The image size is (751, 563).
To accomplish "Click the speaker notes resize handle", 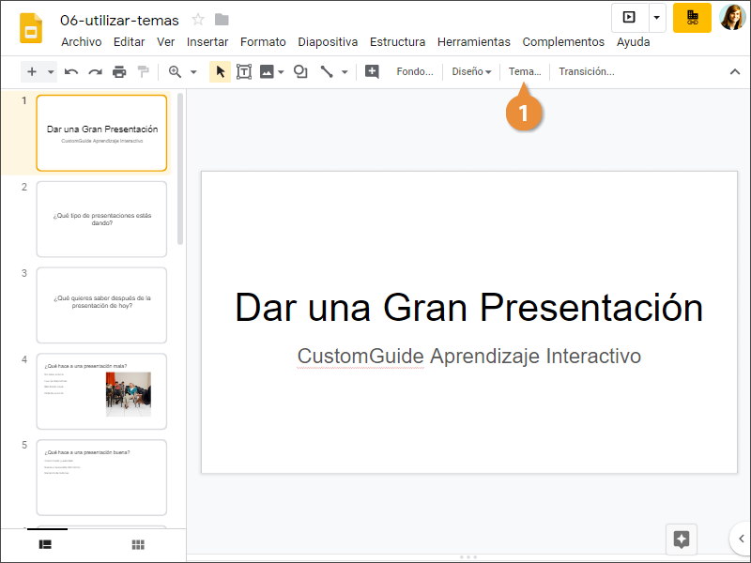I will (467, 557).
